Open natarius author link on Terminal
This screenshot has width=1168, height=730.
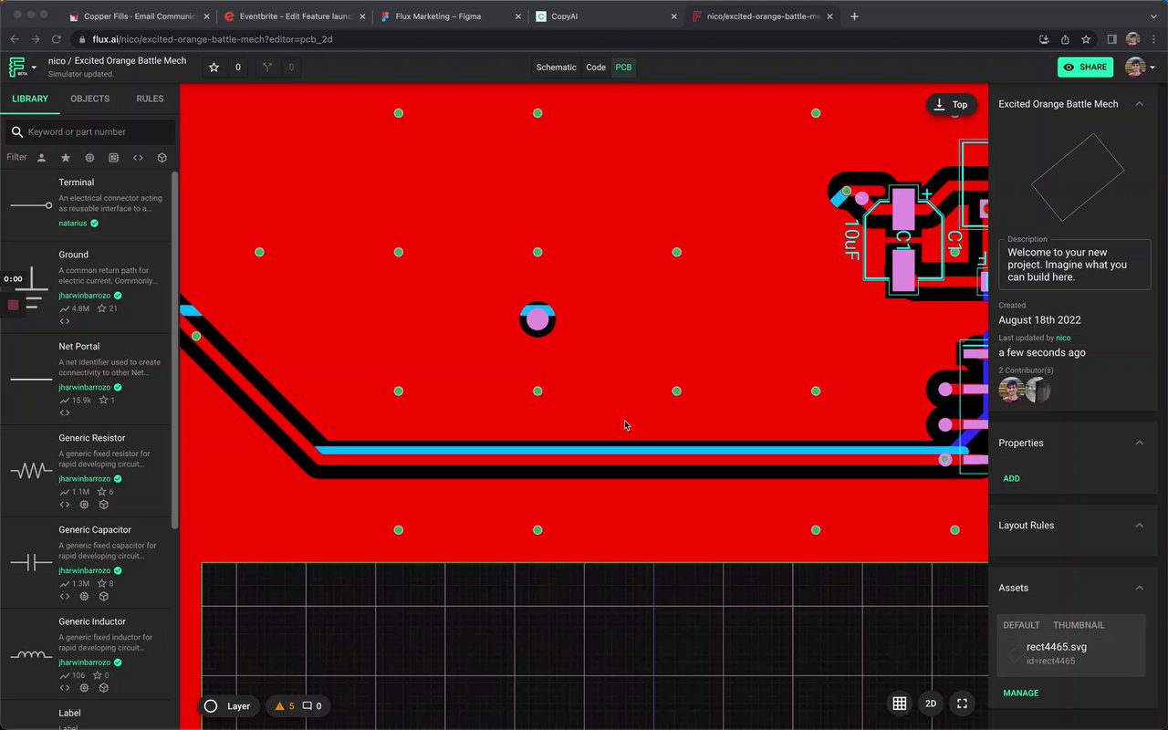coord(73,224)
